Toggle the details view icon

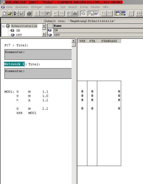123,13
